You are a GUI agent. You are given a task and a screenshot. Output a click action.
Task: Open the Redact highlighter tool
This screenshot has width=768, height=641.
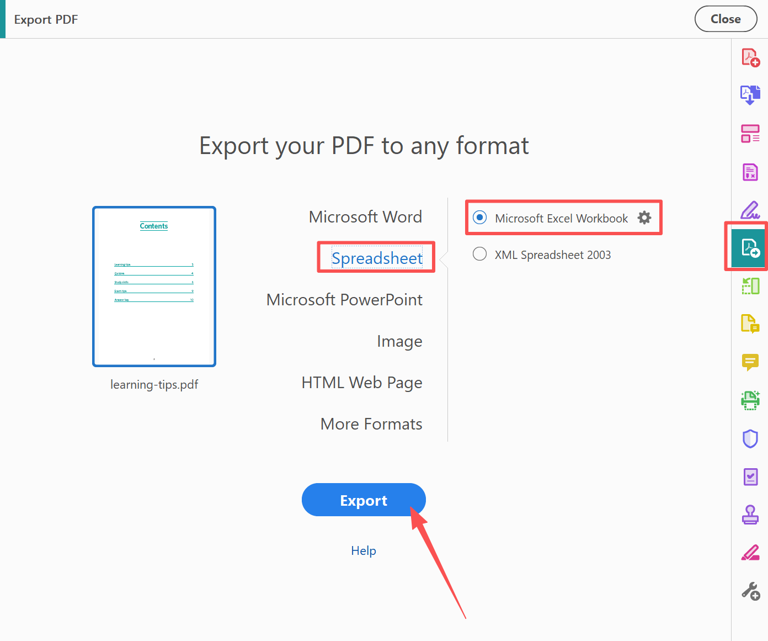[750, 552]
